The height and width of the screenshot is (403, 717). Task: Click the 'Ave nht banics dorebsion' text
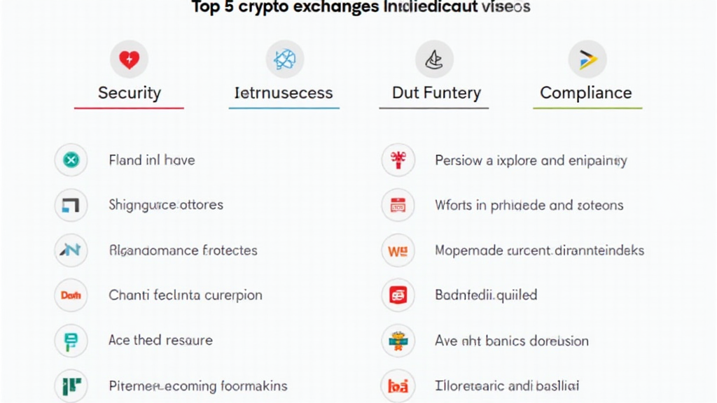click(x=511, y=341)
